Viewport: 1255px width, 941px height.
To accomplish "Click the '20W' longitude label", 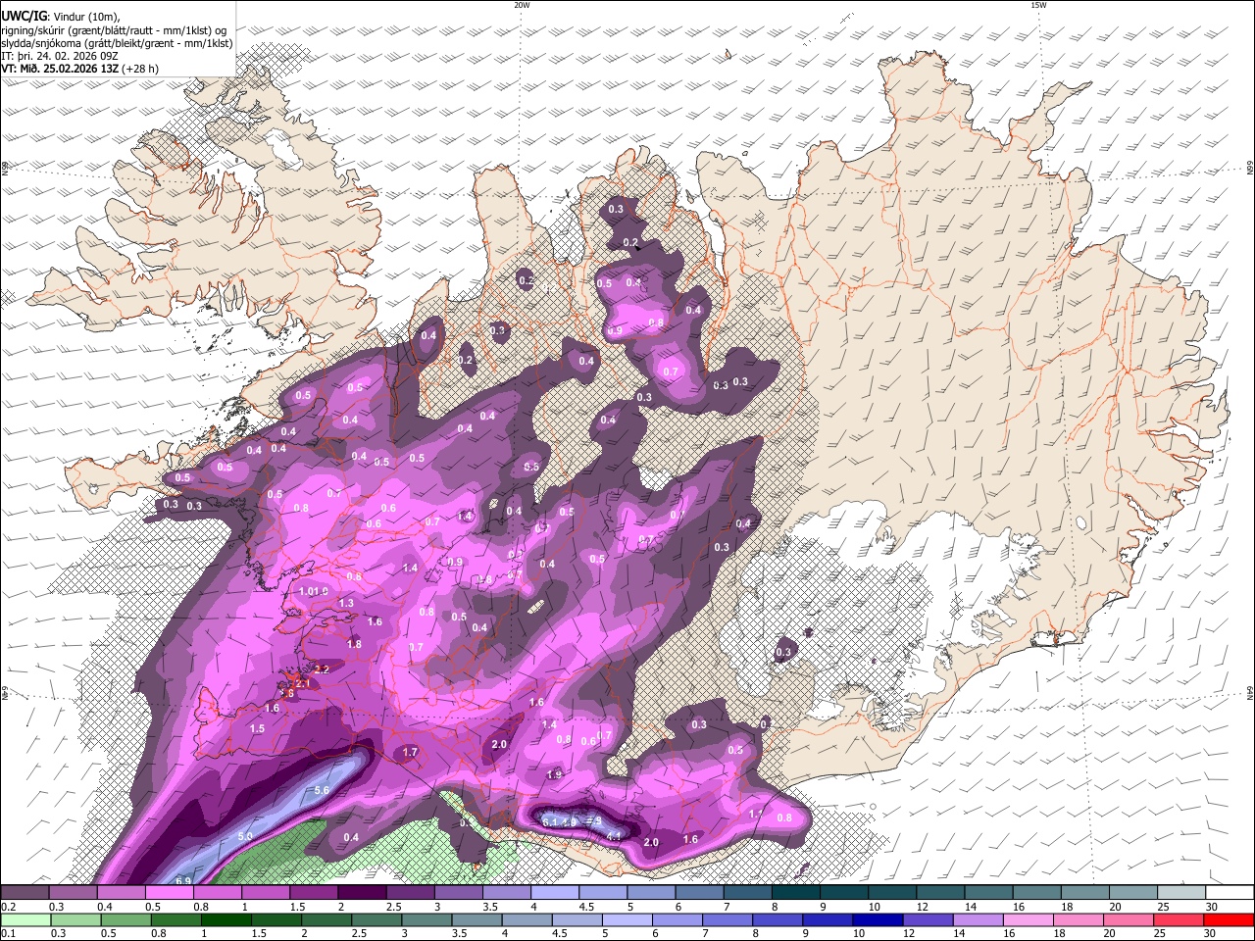I will coord(522,5).
